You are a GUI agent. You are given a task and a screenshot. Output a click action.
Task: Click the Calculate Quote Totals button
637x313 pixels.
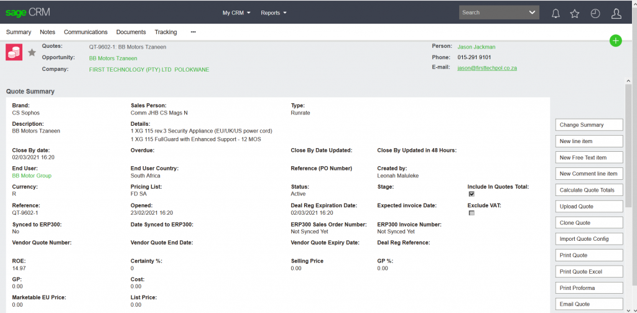click(588, 190)
